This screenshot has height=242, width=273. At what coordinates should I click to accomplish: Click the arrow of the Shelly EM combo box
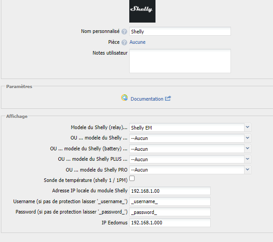(247, 127)
